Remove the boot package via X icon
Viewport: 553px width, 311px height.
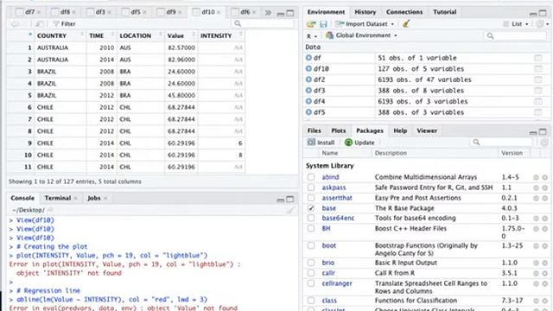click(545, 245)
